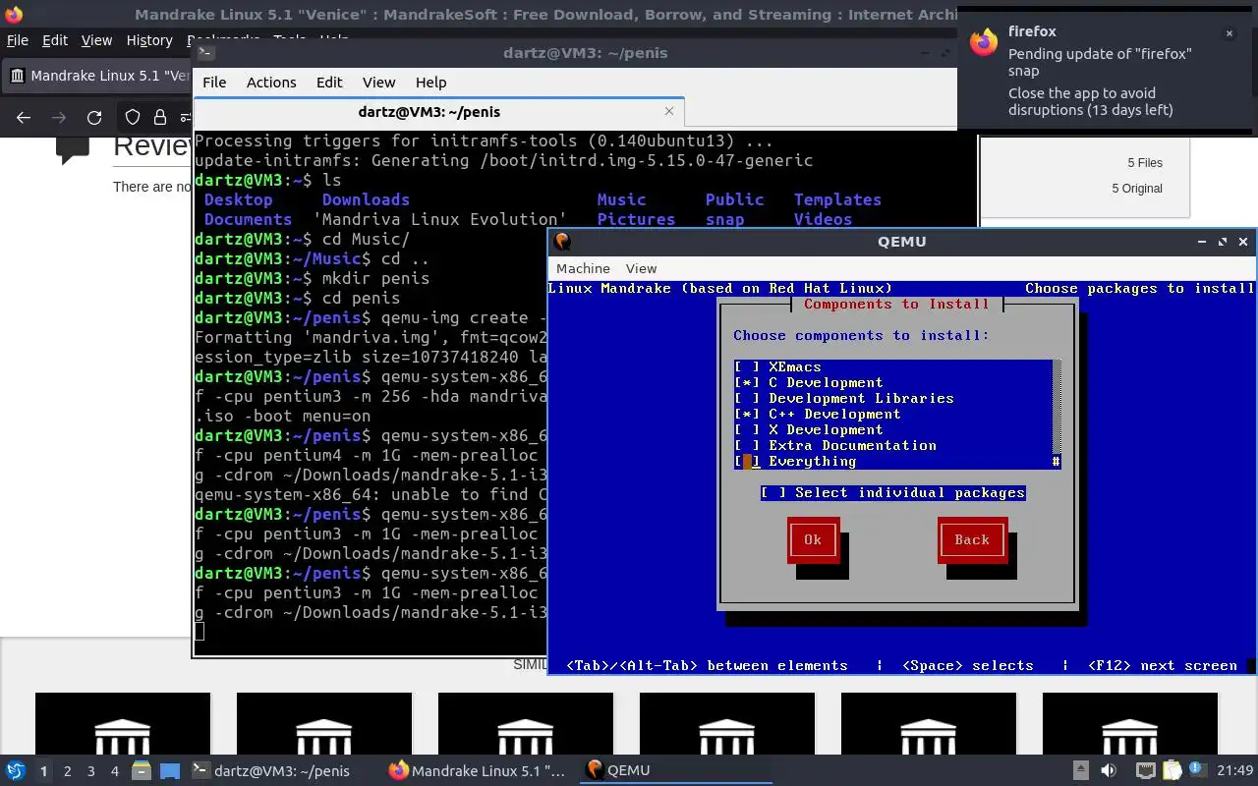Viewport: 1258px width, 786px height.
Task: Click workspace 1 in the pager
Action: [44, 771]
